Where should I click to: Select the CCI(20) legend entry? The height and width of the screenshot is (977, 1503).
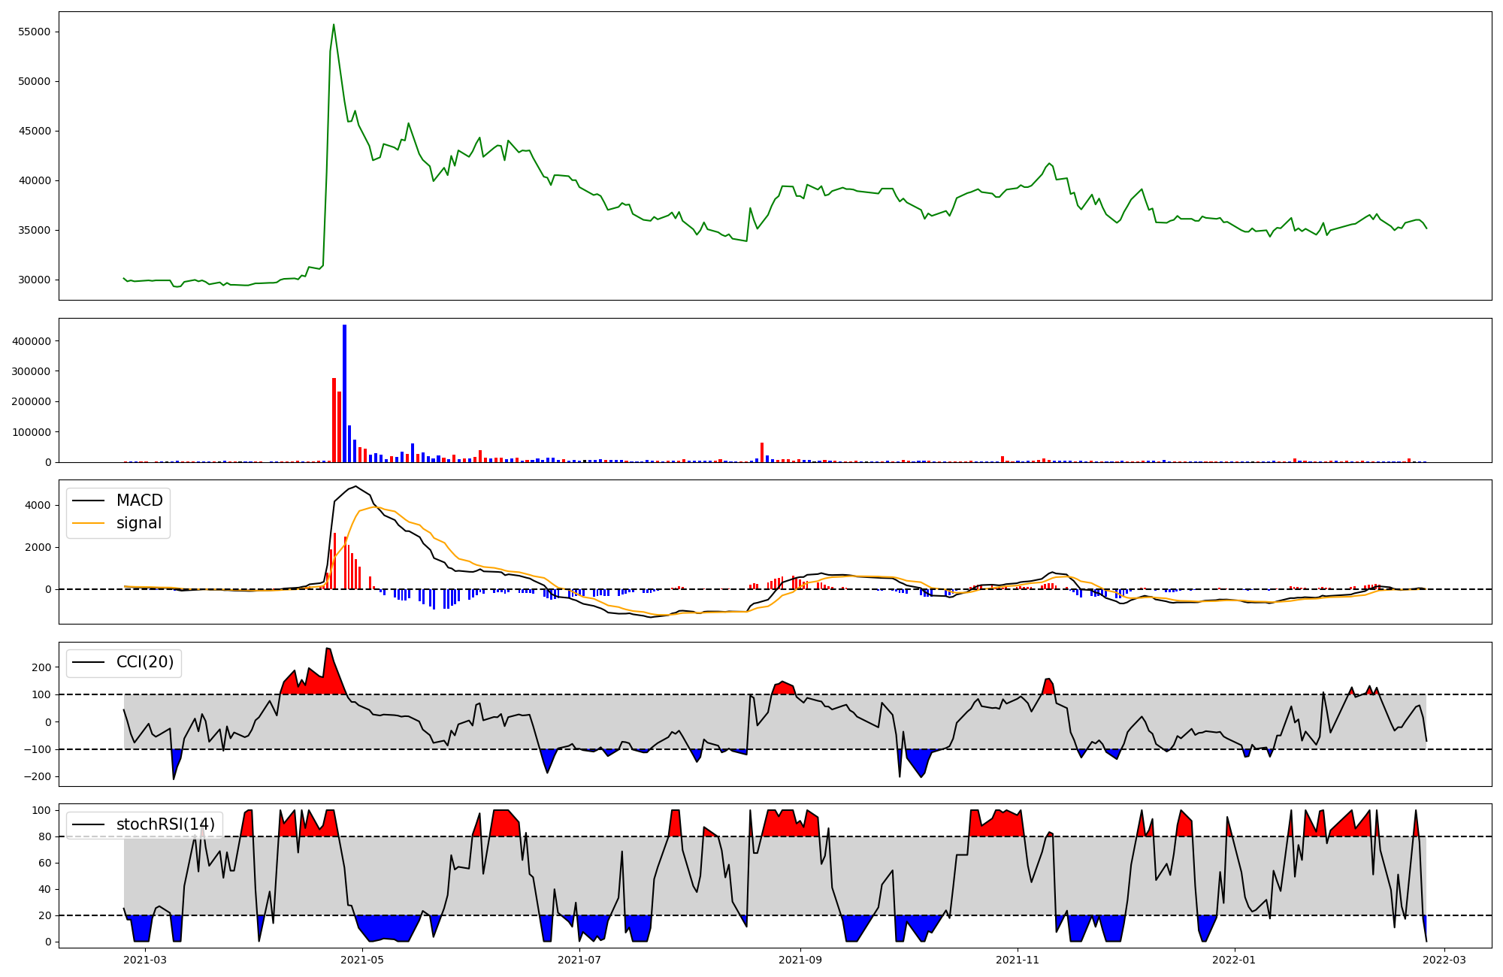point(144,662)
